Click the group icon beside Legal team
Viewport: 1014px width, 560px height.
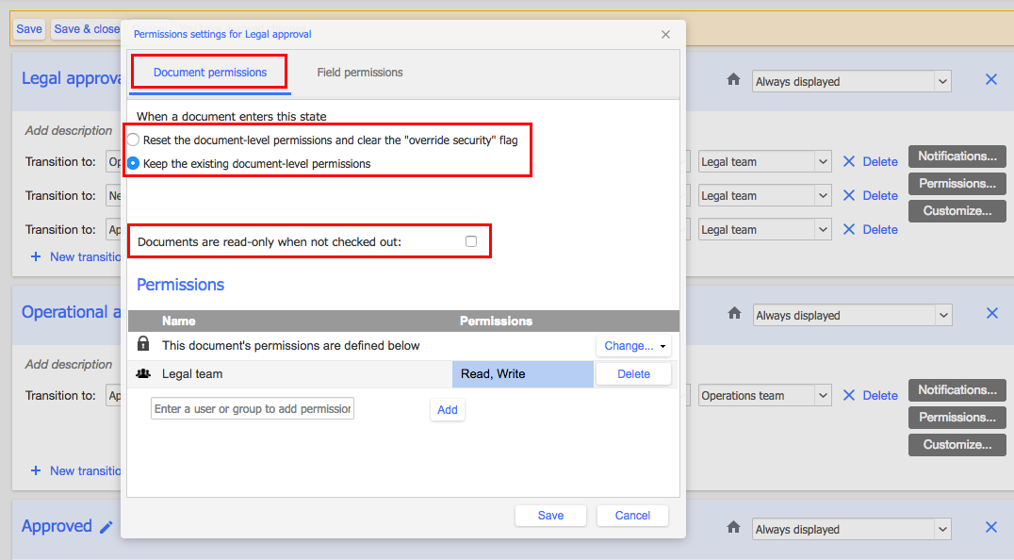(x=143, y=374)
